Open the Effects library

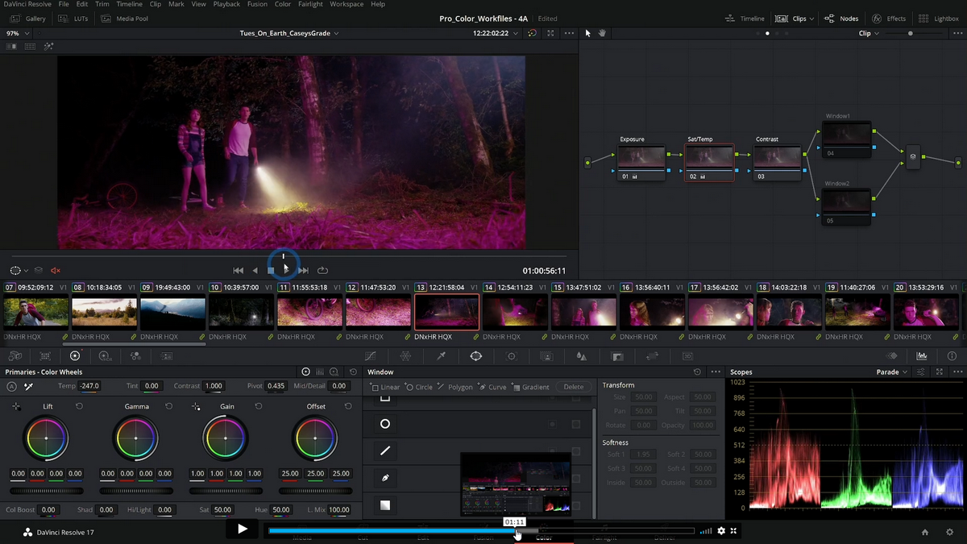pyautogui.click(x=888, y=19)
